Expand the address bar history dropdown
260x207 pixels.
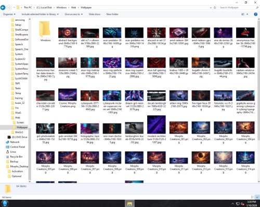pyautogui.click(x=211, y=8)
